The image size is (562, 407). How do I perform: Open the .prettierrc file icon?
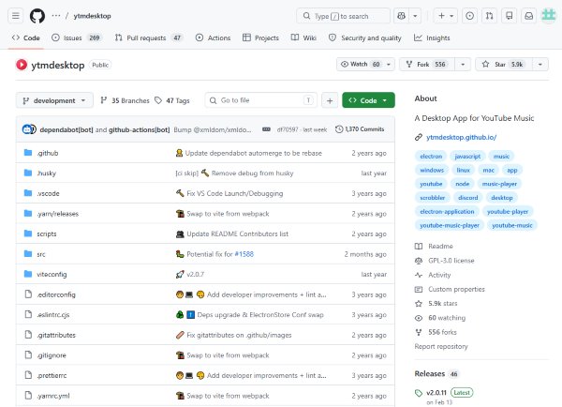coord(28,375)
